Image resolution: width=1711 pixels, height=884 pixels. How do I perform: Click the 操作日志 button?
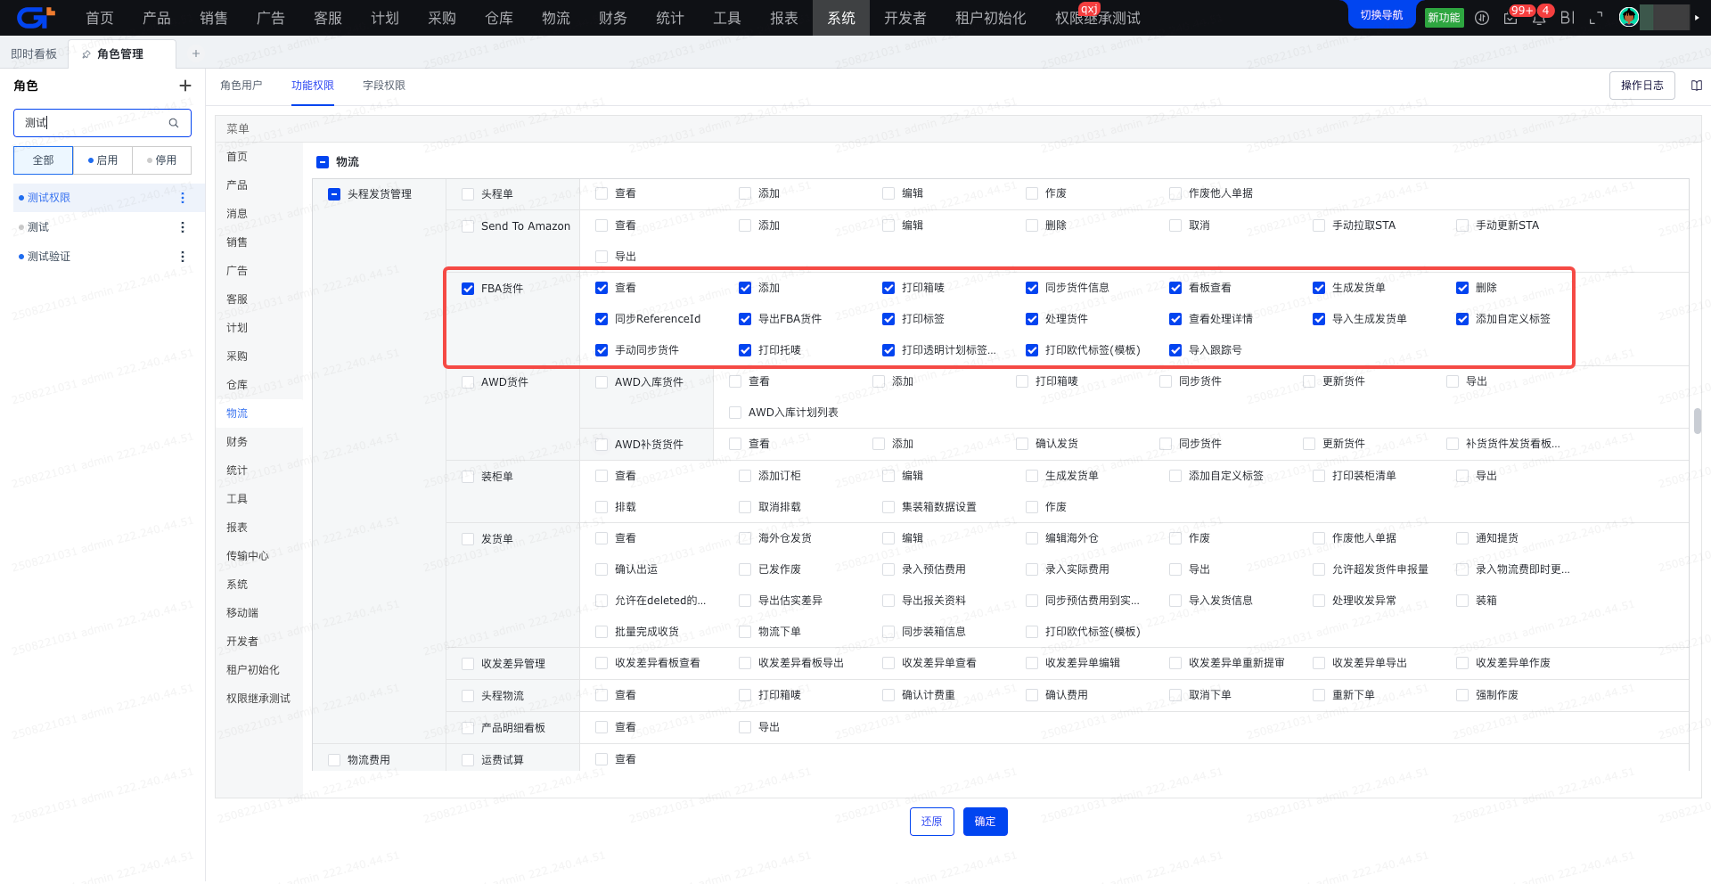coord(1641,86)
